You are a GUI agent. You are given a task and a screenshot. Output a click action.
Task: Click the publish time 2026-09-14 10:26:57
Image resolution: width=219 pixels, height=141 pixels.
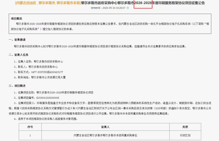[x=114, y=8]
